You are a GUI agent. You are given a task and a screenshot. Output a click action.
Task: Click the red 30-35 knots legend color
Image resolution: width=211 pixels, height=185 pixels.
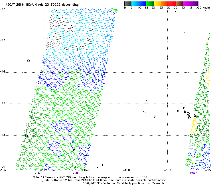tap(172, 3)
